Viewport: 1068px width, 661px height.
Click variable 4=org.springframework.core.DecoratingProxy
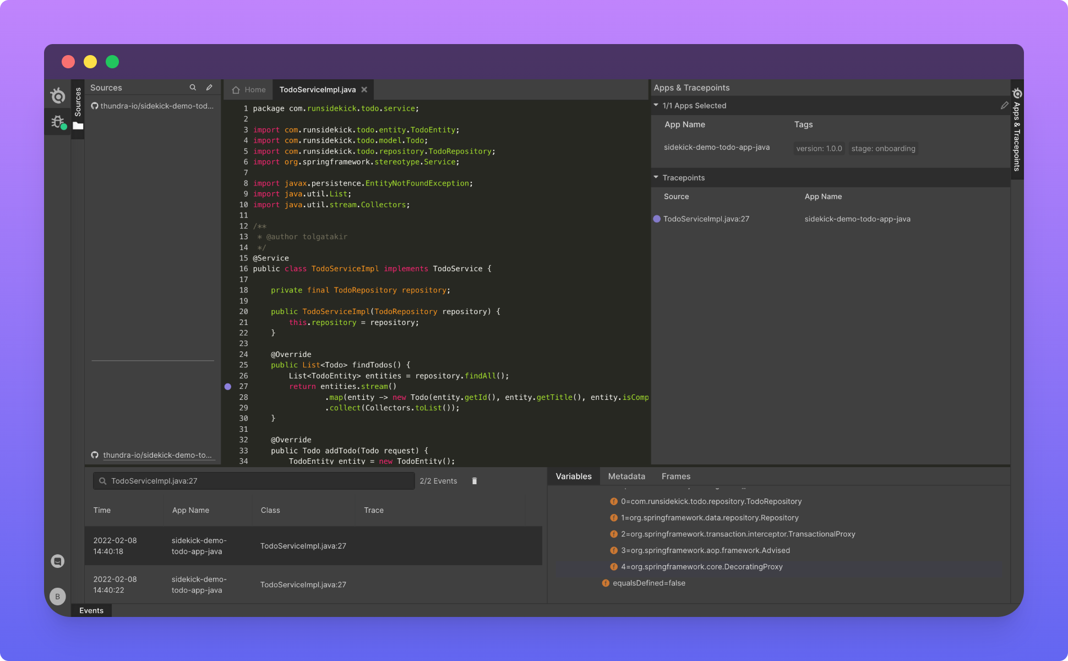pos(702,567)
